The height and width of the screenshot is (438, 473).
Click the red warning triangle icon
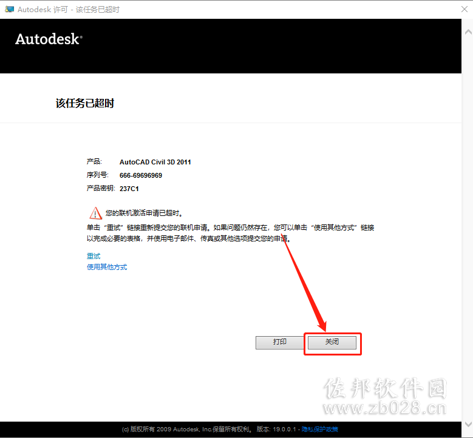pos(95,213)
